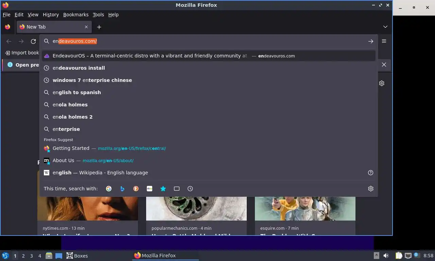Click the 8:58 clock
Image resolution: width=435 pixels, height=261 pixels.
pos(429,256)
